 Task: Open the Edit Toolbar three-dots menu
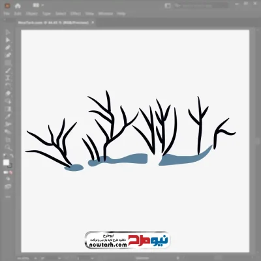[x=8, y=196]
